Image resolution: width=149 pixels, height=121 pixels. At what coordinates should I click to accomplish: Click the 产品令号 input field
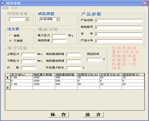point(119,41)
